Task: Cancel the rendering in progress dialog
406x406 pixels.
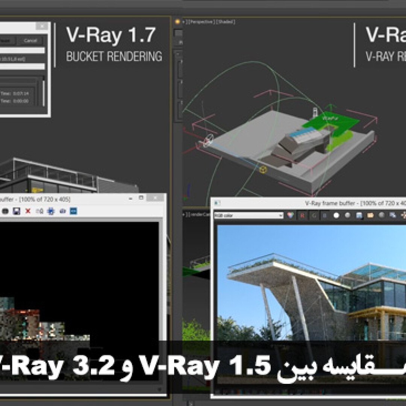Action: coord(30,41)
